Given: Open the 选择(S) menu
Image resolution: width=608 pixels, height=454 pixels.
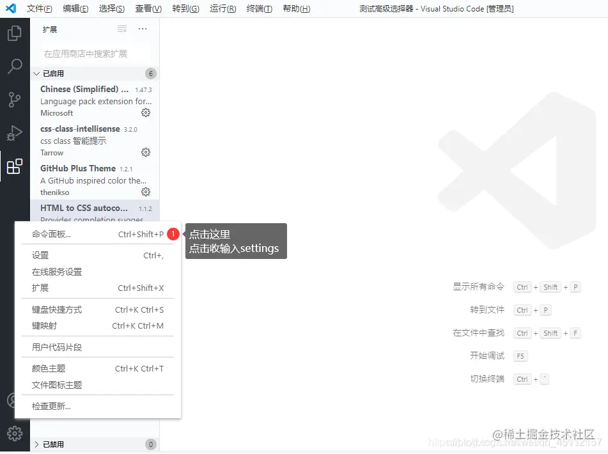Looking at the screenshot, I should coord(112,8).
